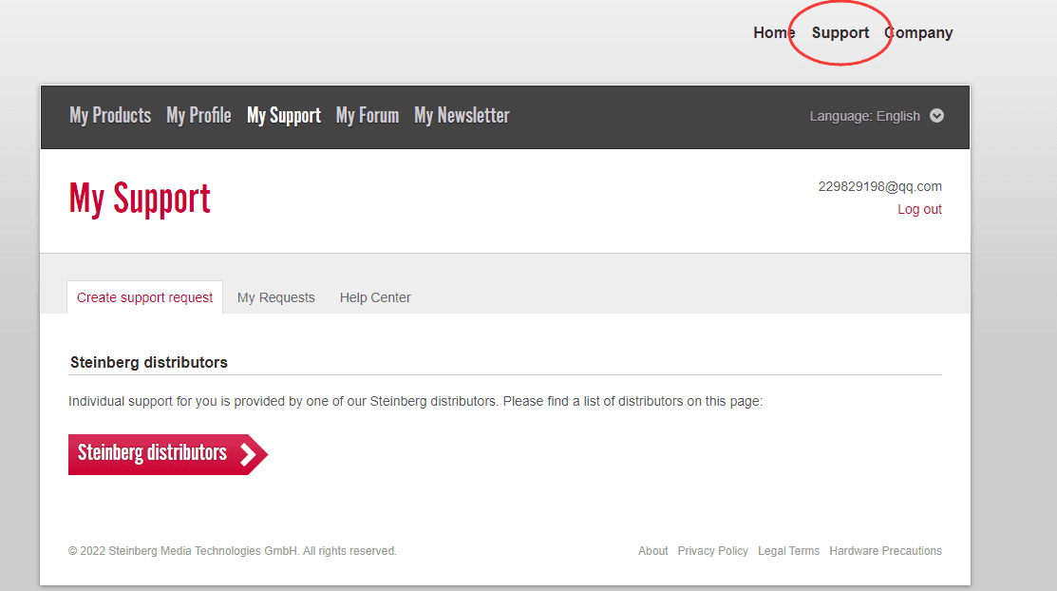The image size is (1057, 591).
Task: Click the Log out link
Action: coord(919,209)
